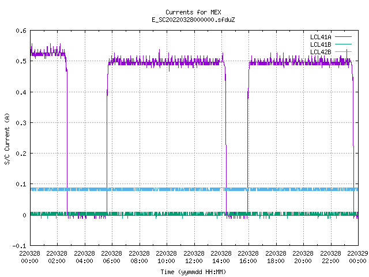369x277 pixels.
Task: Click the x-axis tick '220328 10:00'
Action: [x=166, y=257]
